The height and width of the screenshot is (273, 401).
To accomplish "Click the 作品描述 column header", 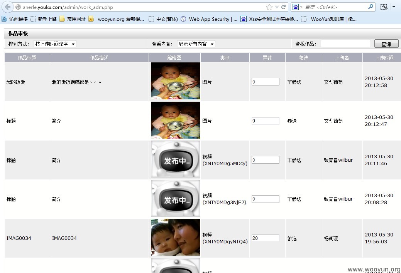I will 99,58.
